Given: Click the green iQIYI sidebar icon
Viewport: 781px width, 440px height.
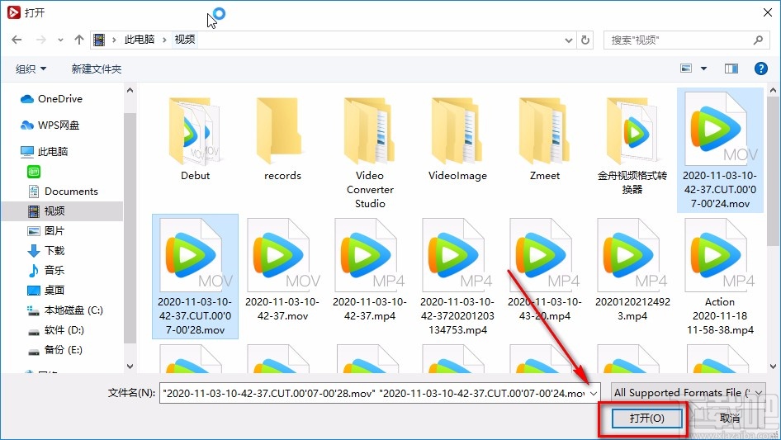Looking at the screenshot, I should [34, 172].
